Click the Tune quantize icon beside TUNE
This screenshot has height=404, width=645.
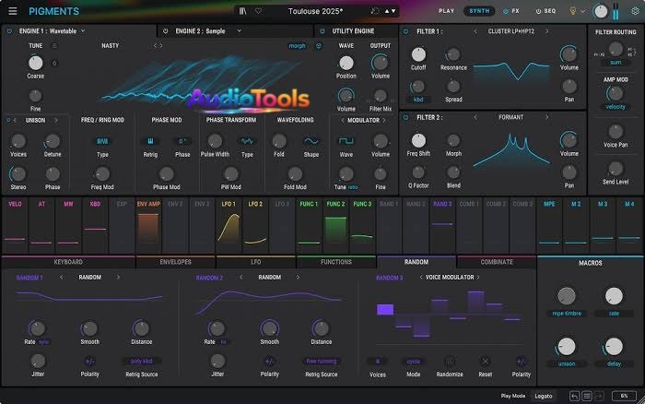[x=54, y=46]
